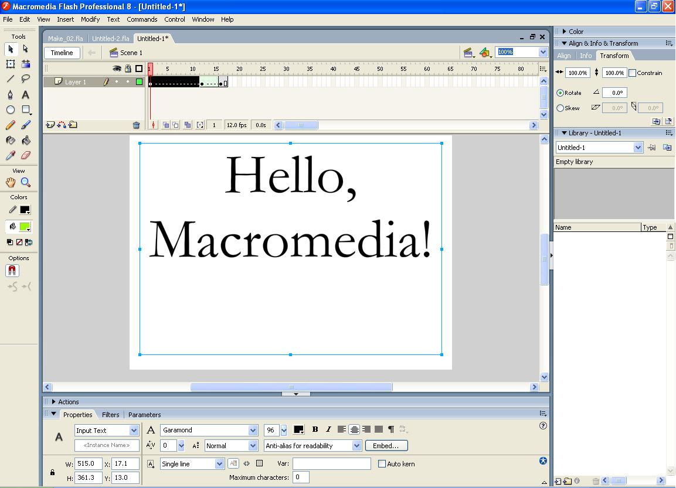Image resolution: width=676 pixels, height=488 pixels.
Task: Click the Timeline button
Action: click(62, 53)
